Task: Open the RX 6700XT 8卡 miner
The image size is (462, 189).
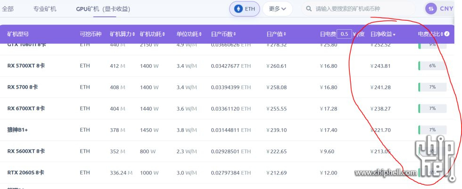Action: pos(26,108)
